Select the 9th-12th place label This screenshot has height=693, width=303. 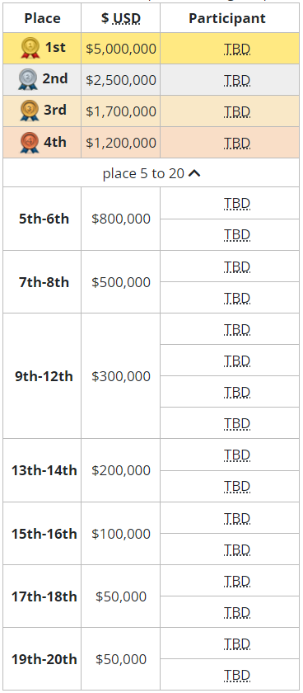(44, 376)
